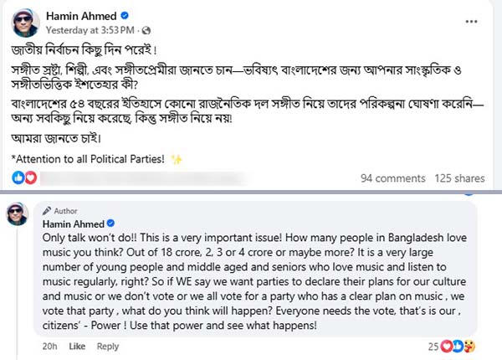The height and width of the screenshot is (360, 502).
Task: View the 125 shares
Action: tap(459, 177)
